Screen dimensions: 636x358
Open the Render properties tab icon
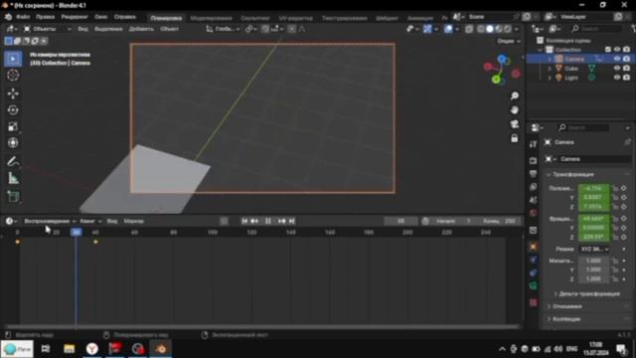[x=533, y=161]
